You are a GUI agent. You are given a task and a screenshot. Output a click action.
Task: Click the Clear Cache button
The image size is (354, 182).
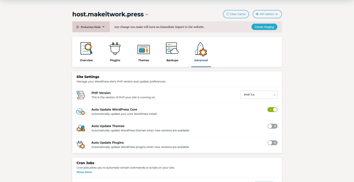point(236,14)
